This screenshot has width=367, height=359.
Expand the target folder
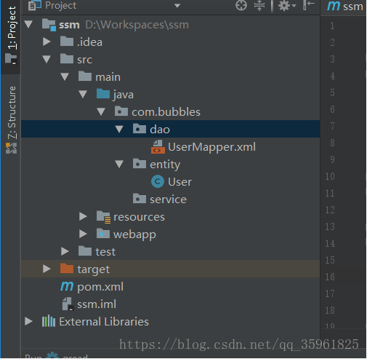[47, 269]
